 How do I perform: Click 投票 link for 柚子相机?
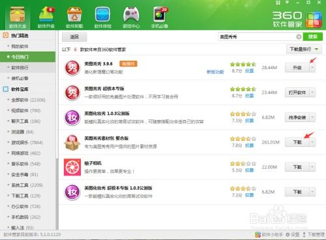[250, 170]
